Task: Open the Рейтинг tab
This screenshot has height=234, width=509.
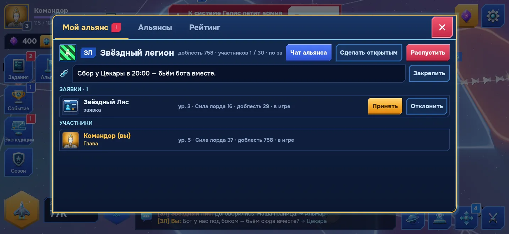Action: click(205, 28)
